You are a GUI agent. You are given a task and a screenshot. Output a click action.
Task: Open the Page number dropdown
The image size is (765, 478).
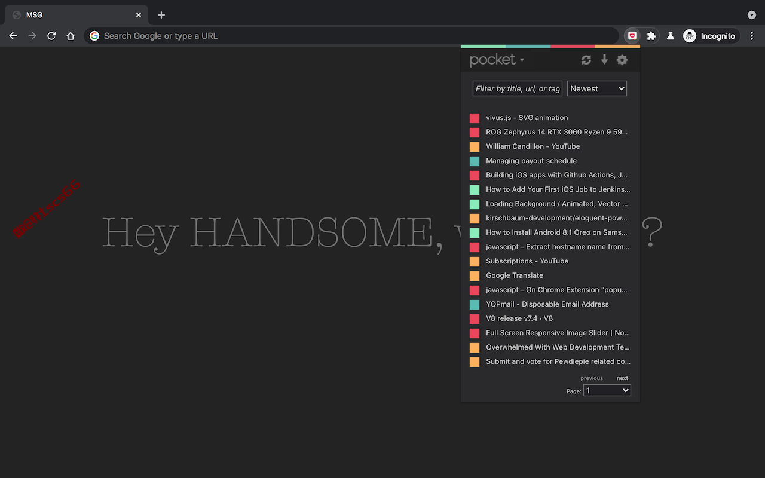[607, 390]
